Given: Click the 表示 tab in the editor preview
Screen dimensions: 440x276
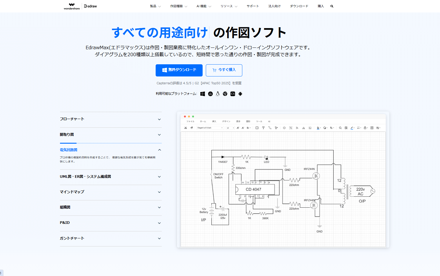Looking at the screenshot, I should click(x=238, y=121).
